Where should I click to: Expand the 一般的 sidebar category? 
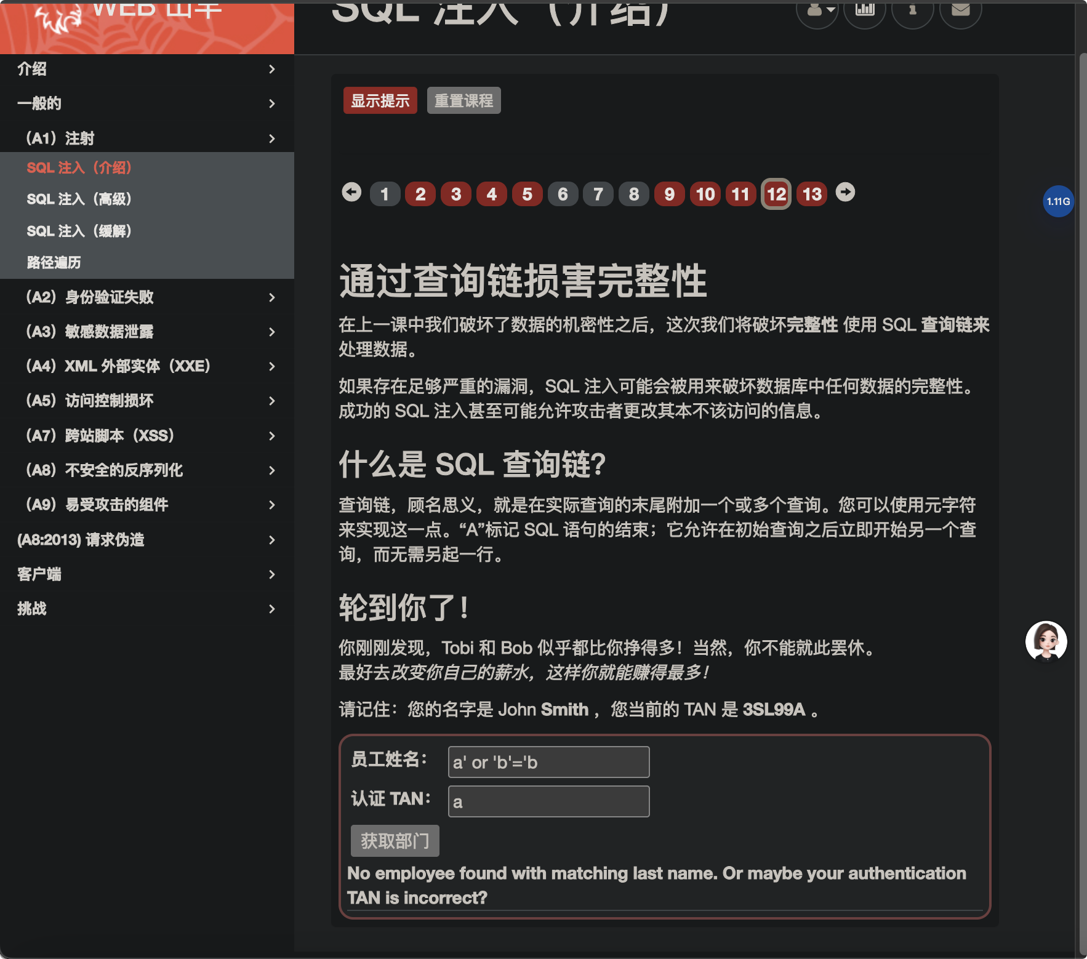[x=147, y=103]
